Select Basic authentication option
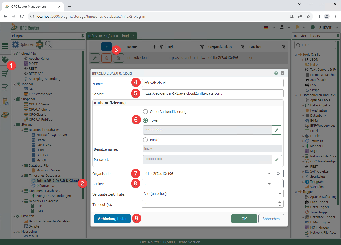The width and height of the screenshot is (341, 245). (x=145, y=140)
